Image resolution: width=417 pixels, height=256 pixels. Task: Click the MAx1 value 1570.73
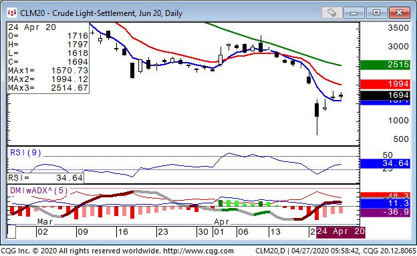69,70
